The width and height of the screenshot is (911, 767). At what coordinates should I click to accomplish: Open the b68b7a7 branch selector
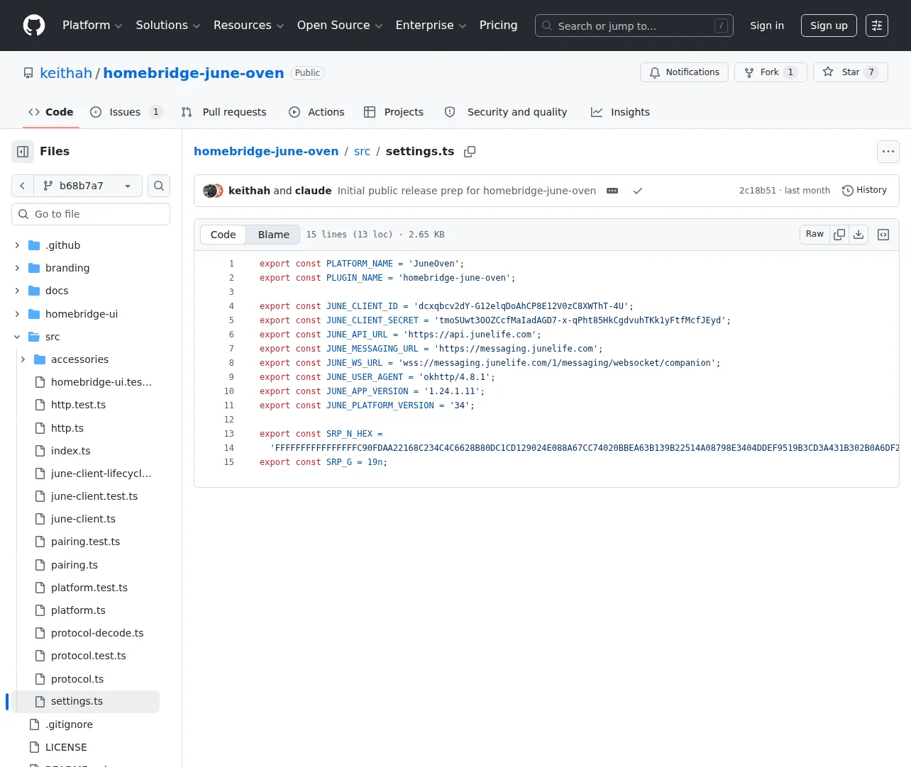tap(88, 186)
